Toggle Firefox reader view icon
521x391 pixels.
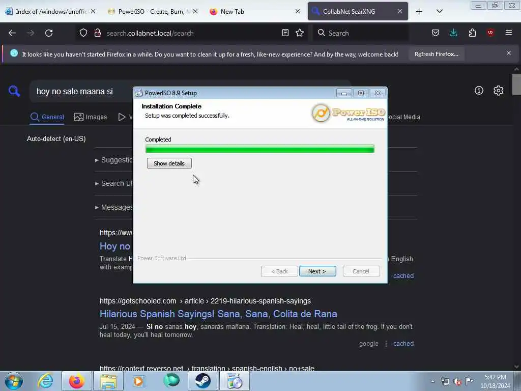[285, 33]
